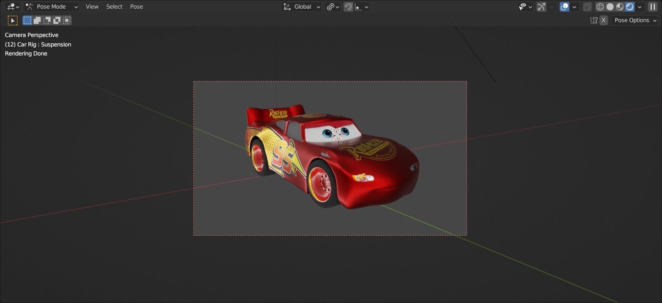Open the Pose Mode dropdown
Screen dimensions: 662x303
(51, 7)
